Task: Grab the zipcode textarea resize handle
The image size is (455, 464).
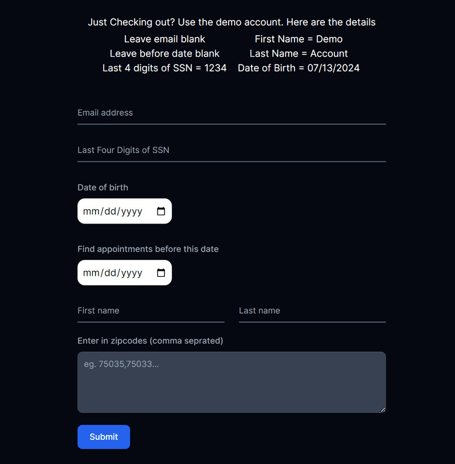Action: 383,410
